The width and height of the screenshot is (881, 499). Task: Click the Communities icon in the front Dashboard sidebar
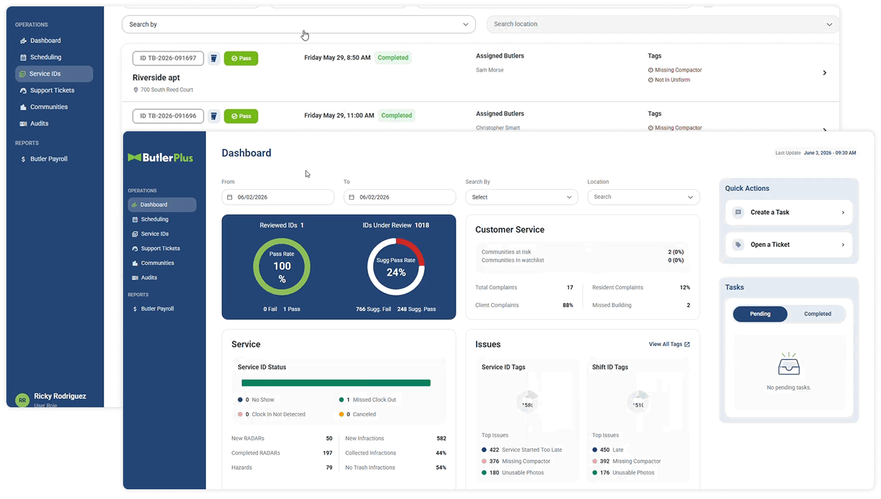(135, 263)
